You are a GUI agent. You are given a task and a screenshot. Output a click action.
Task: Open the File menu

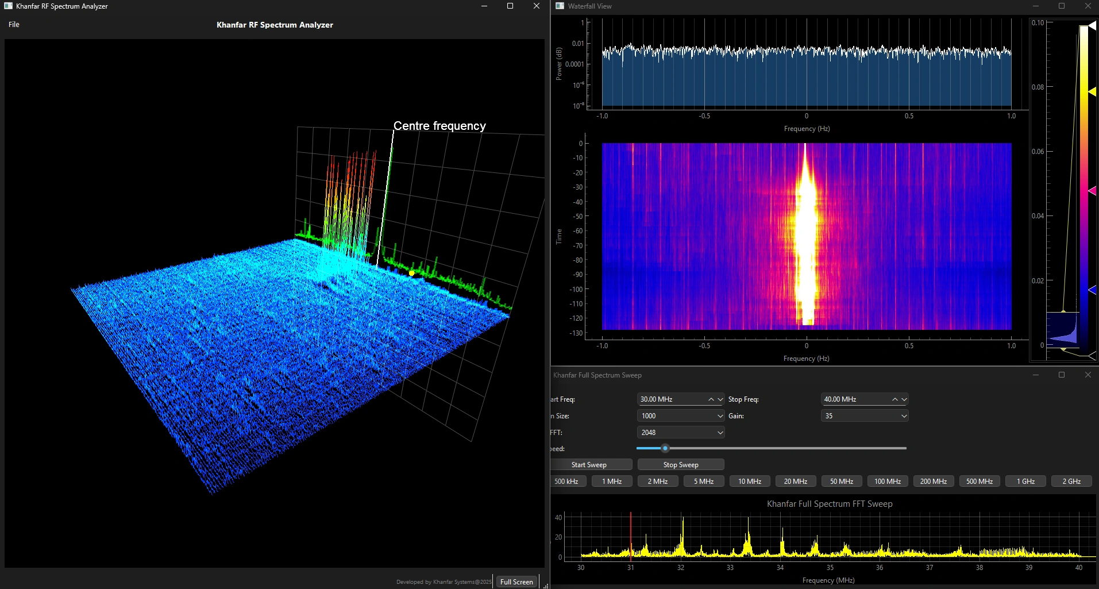coord(14,24)
